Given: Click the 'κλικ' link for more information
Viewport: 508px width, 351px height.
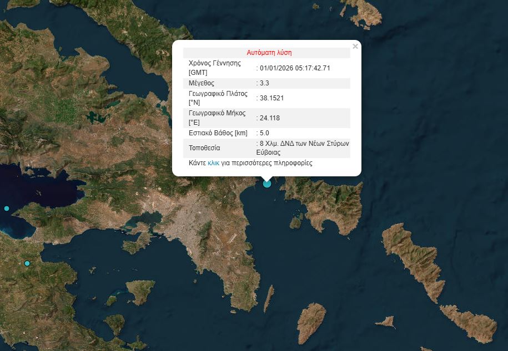Looking at the screenshot, I should (x=214, y=164).
